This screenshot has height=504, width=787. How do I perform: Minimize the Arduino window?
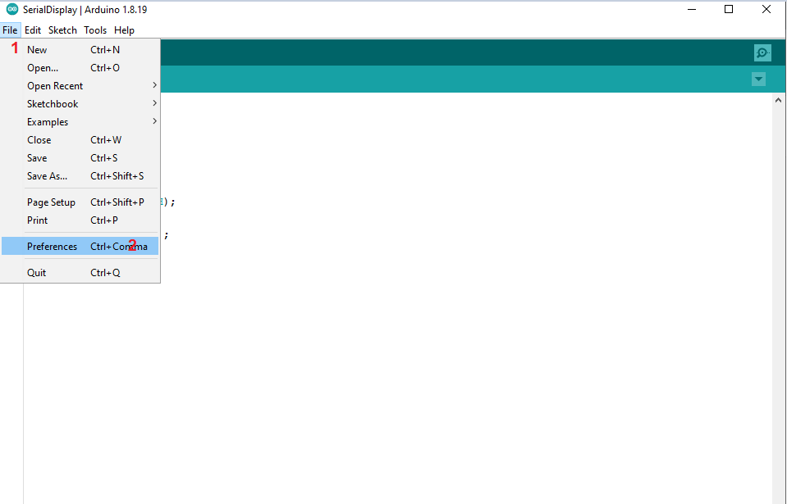(692, 10)
